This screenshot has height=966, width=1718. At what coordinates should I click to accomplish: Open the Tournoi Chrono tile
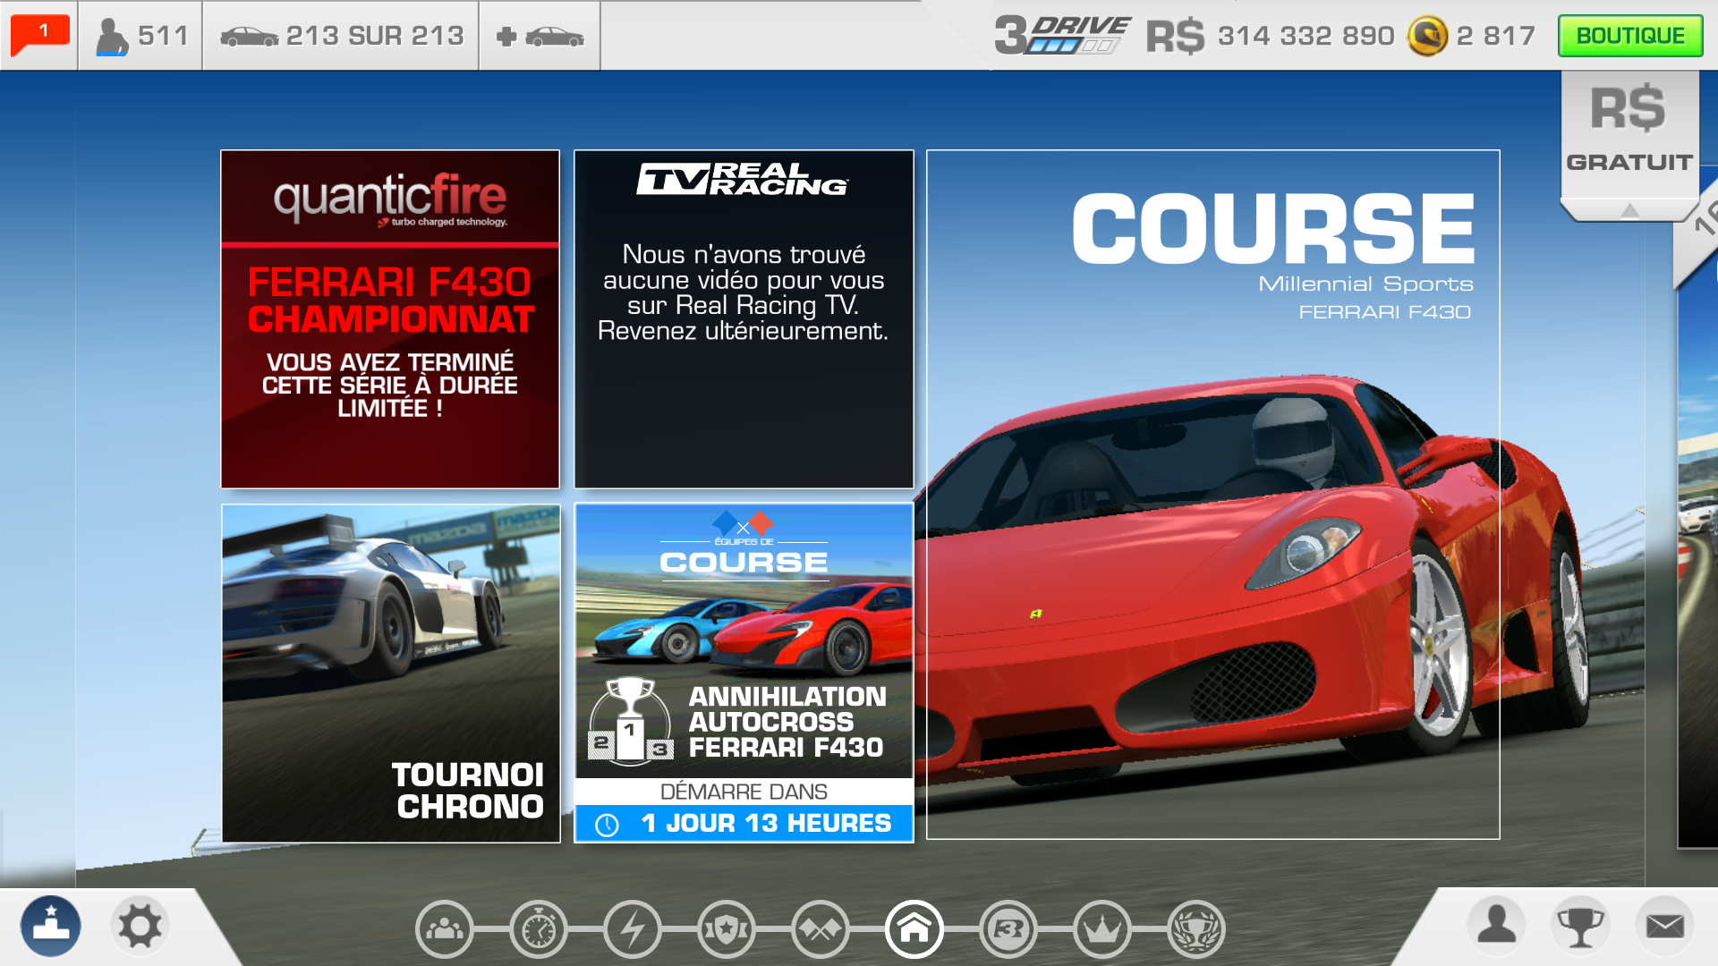pyautogui.click(x=391, y=674)
